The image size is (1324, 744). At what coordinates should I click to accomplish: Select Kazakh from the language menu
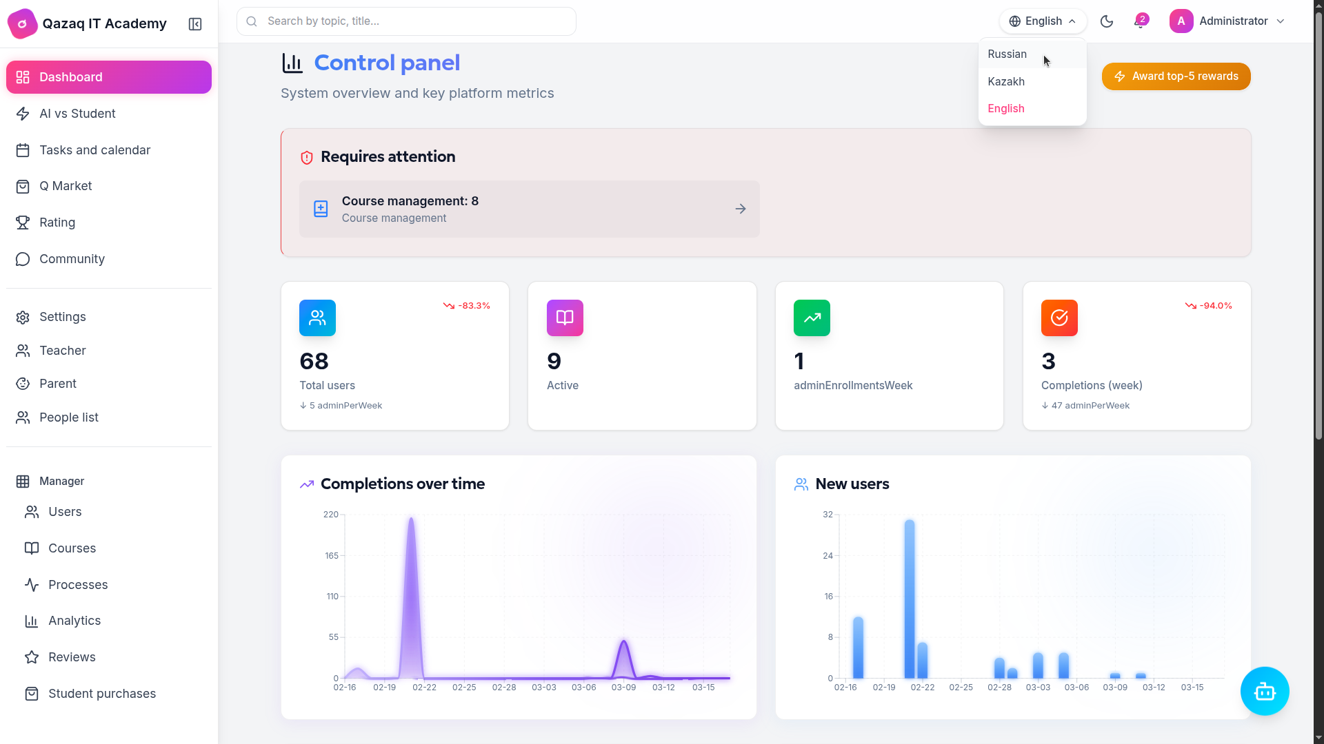coord(1006,81)
